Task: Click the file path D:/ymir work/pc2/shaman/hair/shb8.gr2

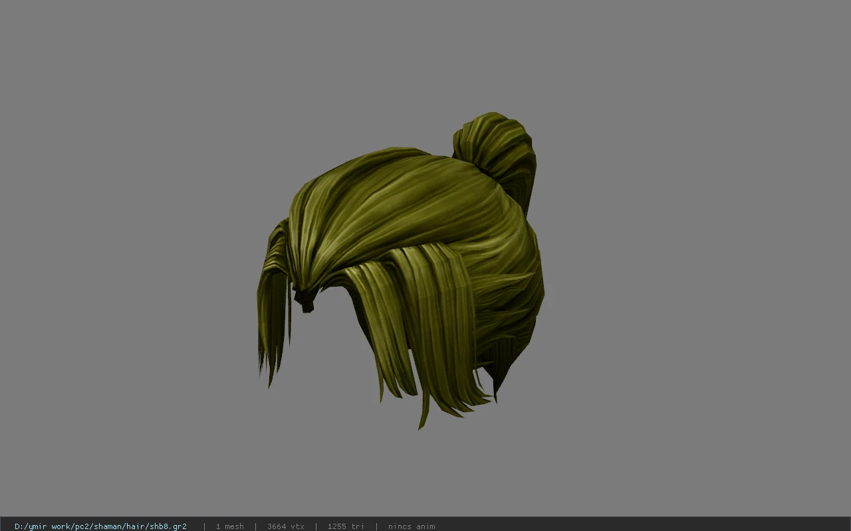Action: [100, 526]
